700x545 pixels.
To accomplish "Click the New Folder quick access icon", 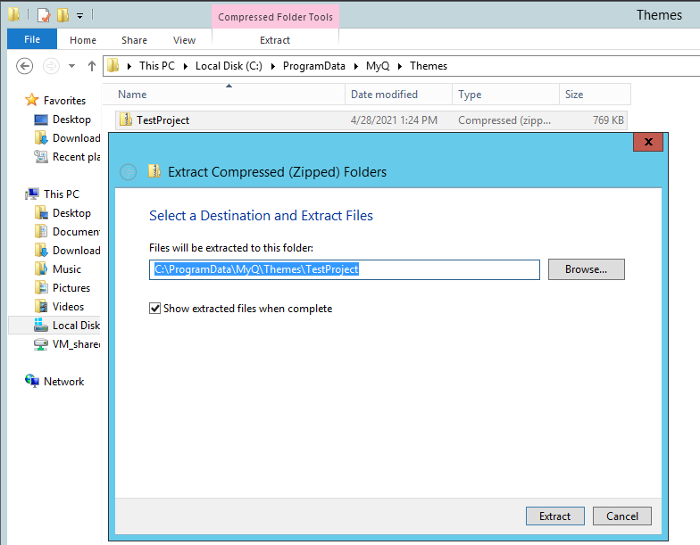I will (62, 15).
